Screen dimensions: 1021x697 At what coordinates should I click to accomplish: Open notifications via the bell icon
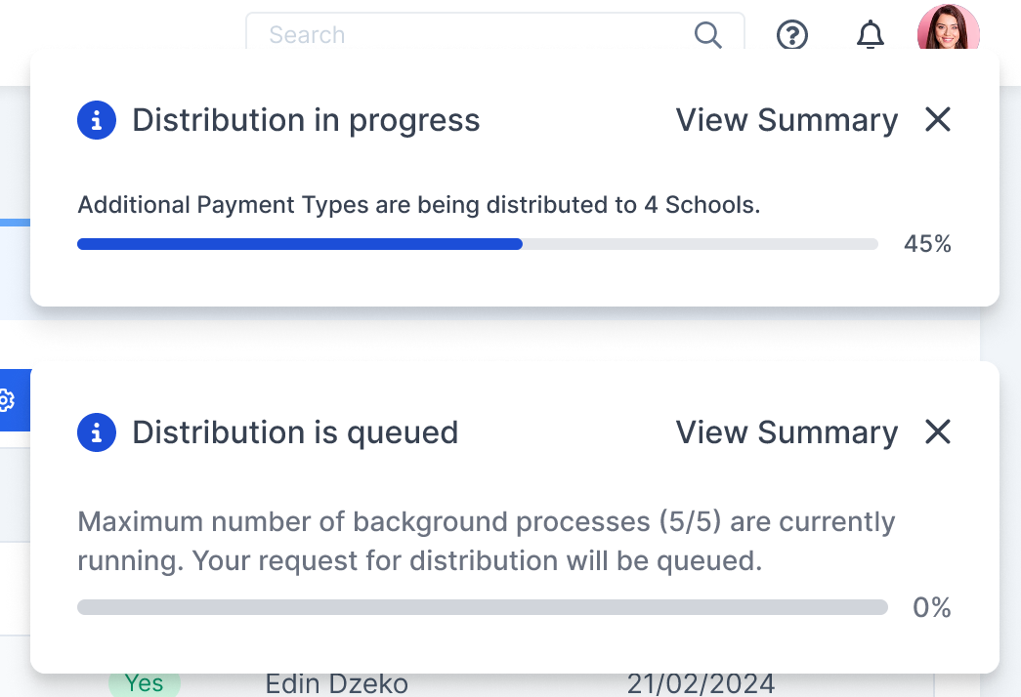[x=870, y=35]
